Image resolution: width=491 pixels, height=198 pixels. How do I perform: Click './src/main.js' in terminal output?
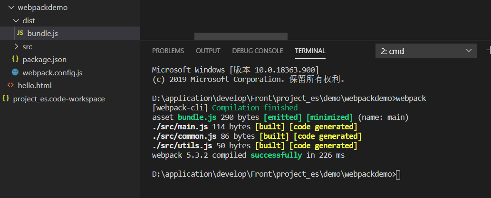pyautogui.click(x=180, y=127)
